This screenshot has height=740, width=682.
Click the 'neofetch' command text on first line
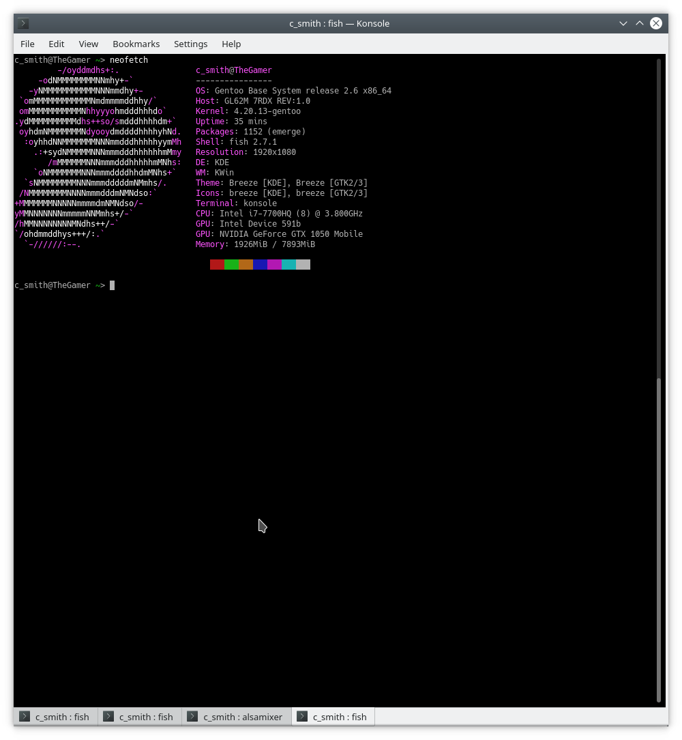click(129, 60)
